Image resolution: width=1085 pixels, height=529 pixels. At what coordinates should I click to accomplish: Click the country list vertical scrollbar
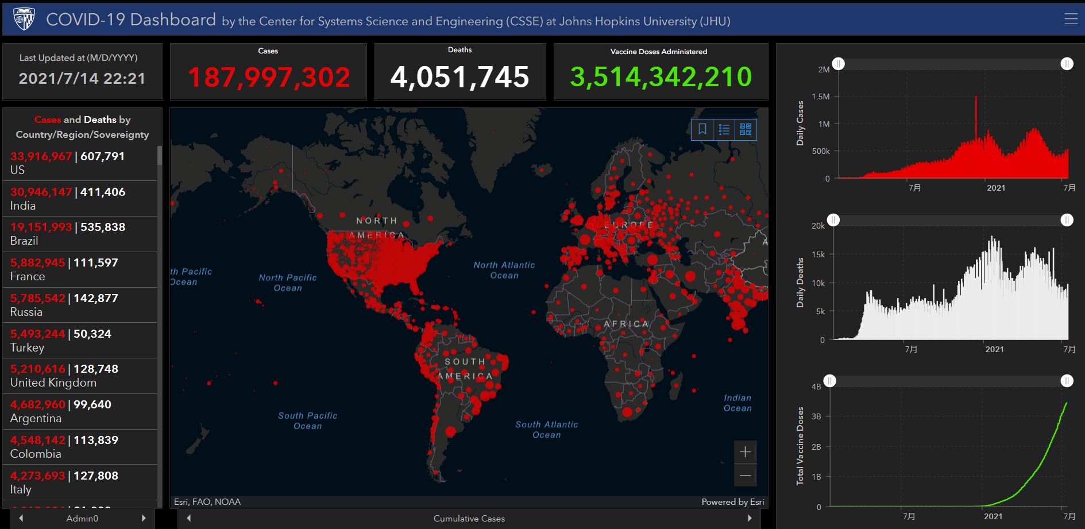coord(160,167)
